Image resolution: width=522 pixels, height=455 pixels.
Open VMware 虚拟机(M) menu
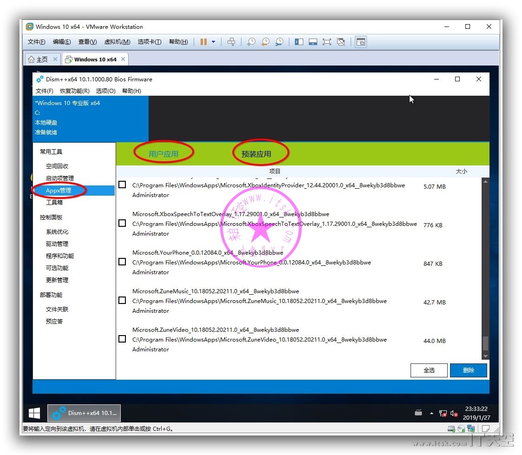pos(117,42)
